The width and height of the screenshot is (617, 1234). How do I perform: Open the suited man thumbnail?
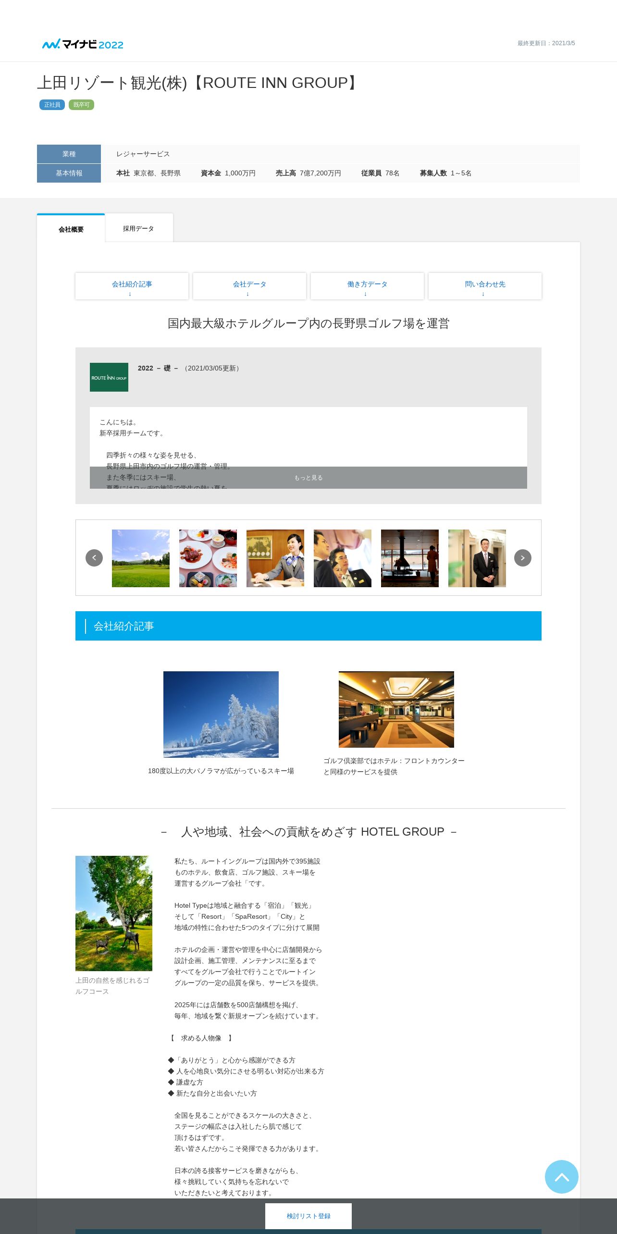tap(477, 558)
